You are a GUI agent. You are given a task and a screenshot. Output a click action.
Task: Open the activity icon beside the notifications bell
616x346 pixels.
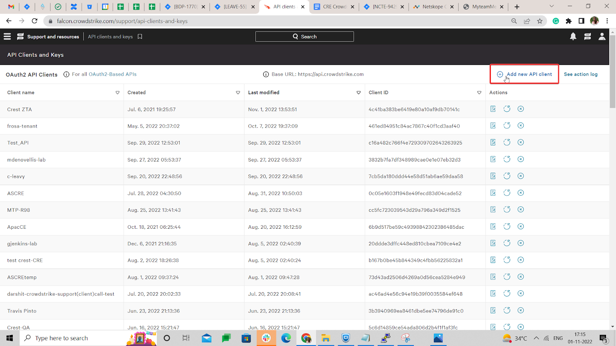click(588, 37)
